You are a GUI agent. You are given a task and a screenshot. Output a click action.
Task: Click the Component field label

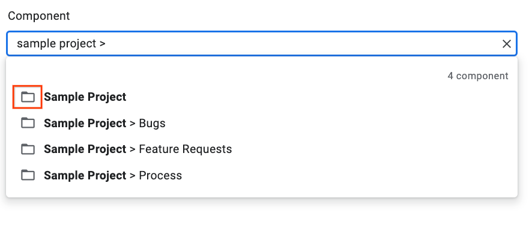[x=39, y=16]
